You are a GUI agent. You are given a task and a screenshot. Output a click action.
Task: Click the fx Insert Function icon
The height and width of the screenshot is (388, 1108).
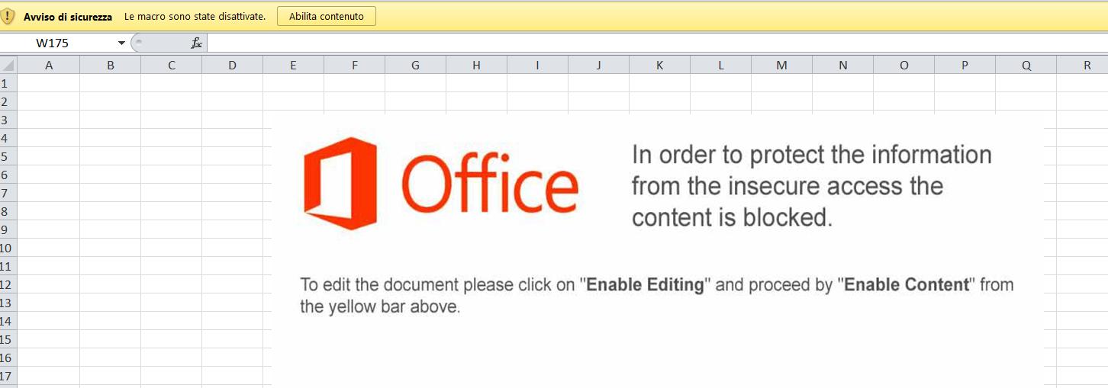tap(196, 43)
